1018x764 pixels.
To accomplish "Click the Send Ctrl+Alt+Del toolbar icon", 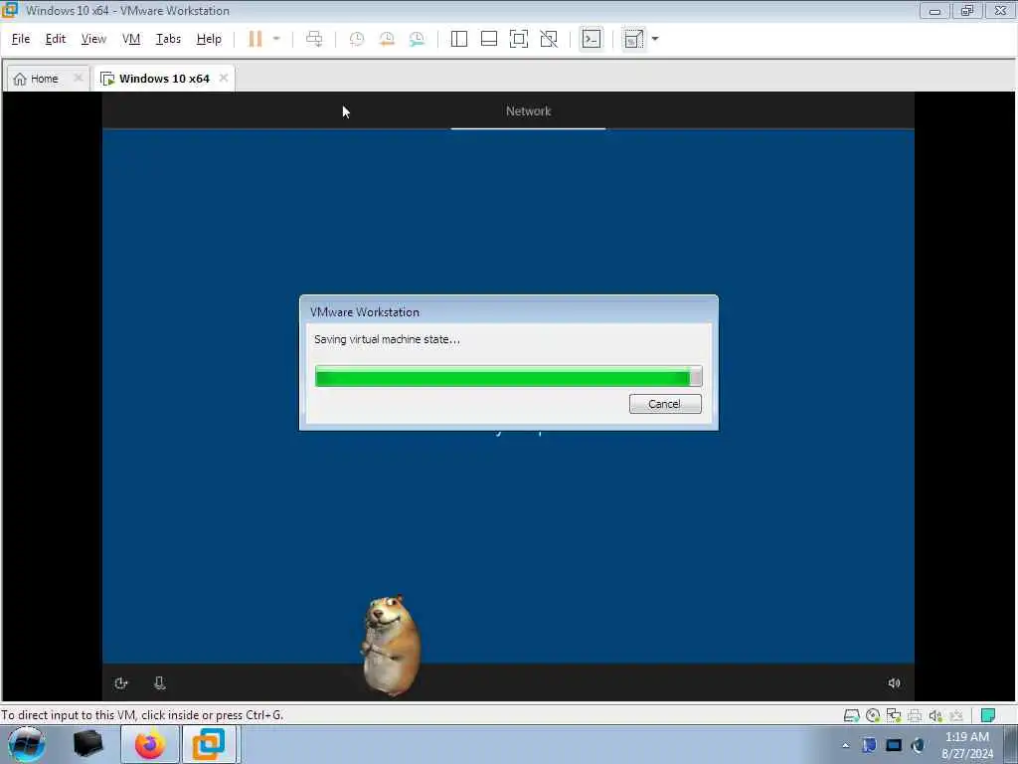I will pyautogui.click(x=314, y=39).
